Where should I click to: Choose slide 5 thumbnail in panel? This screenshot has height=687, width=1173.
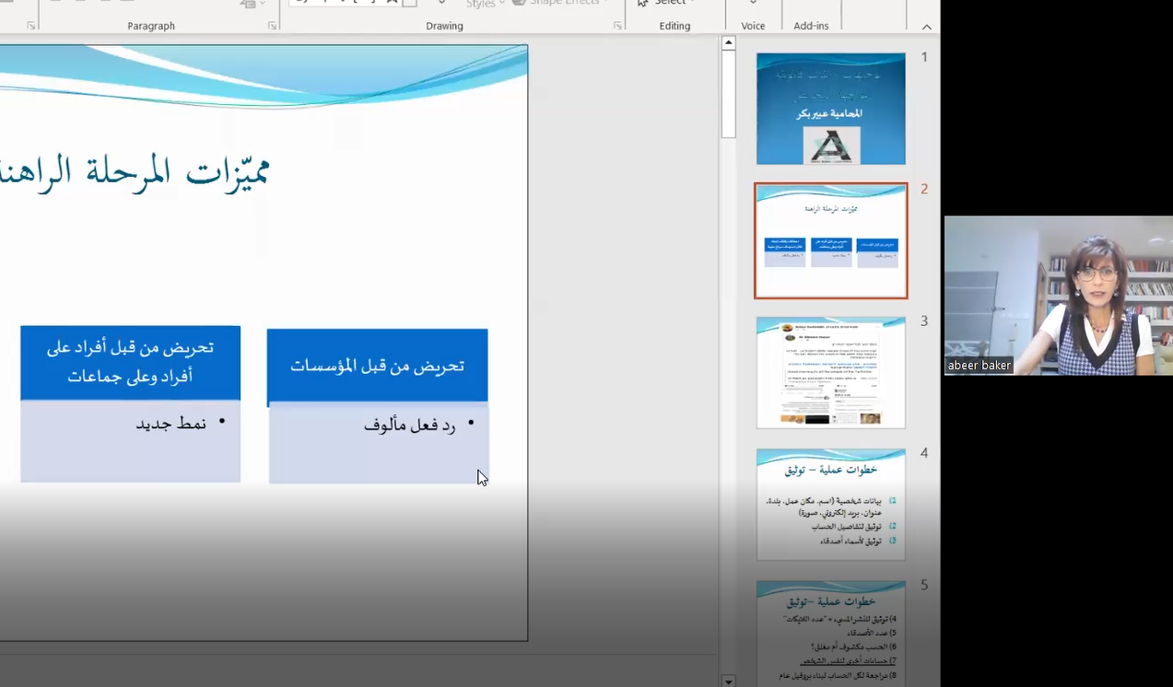click(830, 633)
